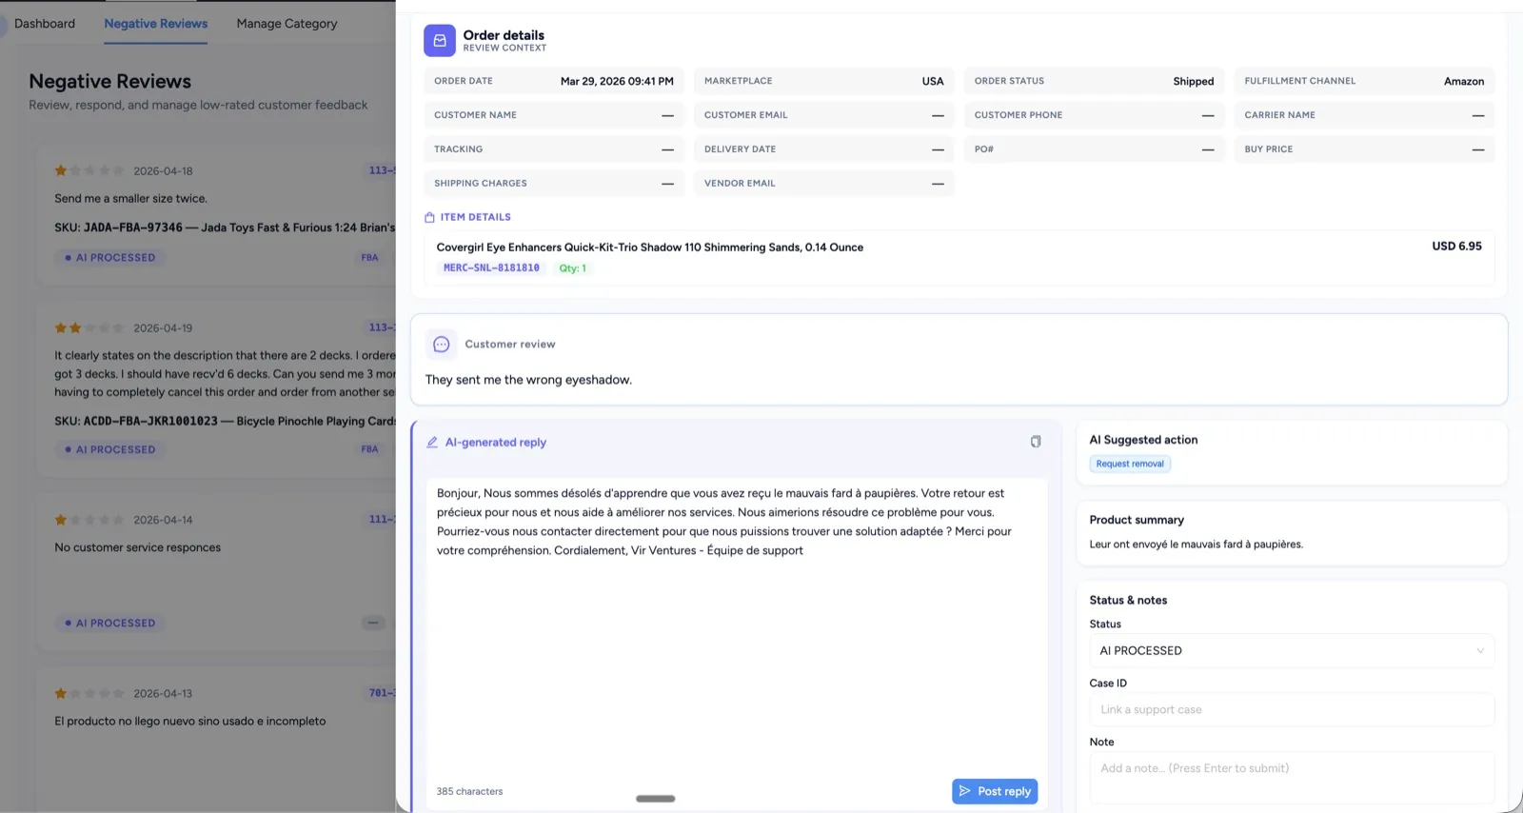Open the Dashboard tab
This screenshot has height=813, width=1523.
(45, 24)
